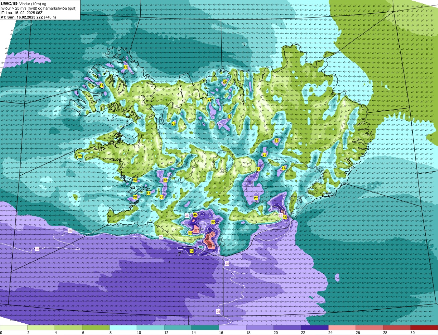Click the 22–24 m/s dark indigo legend swatch
The width and height of the screenshot is (438, 335).
coord(315,327)
